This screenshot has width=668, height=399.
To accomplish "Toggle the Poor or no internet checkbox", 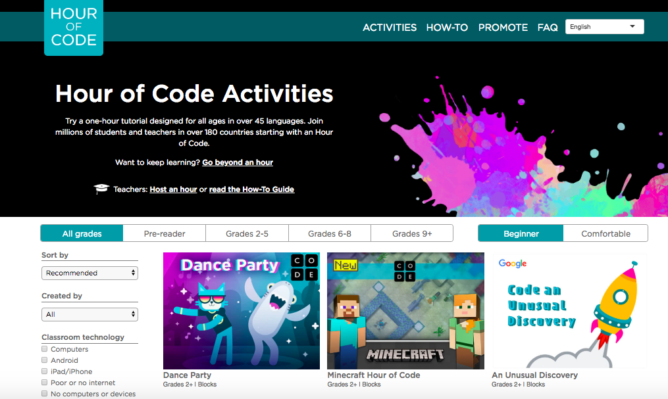I will click(x=45, y=383).
